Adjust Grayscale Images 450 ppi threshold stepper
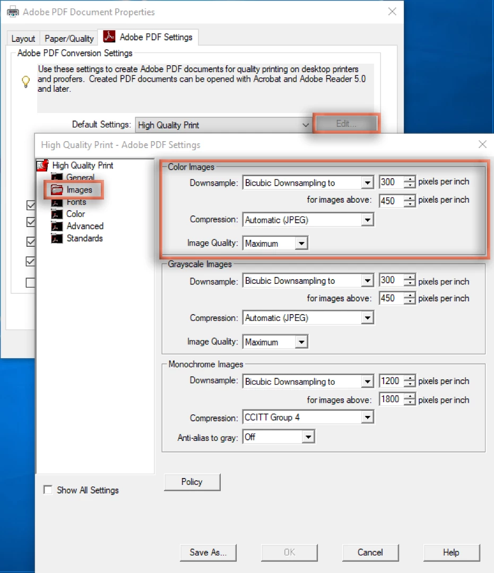The height and width of the screenshot is (573, 494). (x=410, y=298)
